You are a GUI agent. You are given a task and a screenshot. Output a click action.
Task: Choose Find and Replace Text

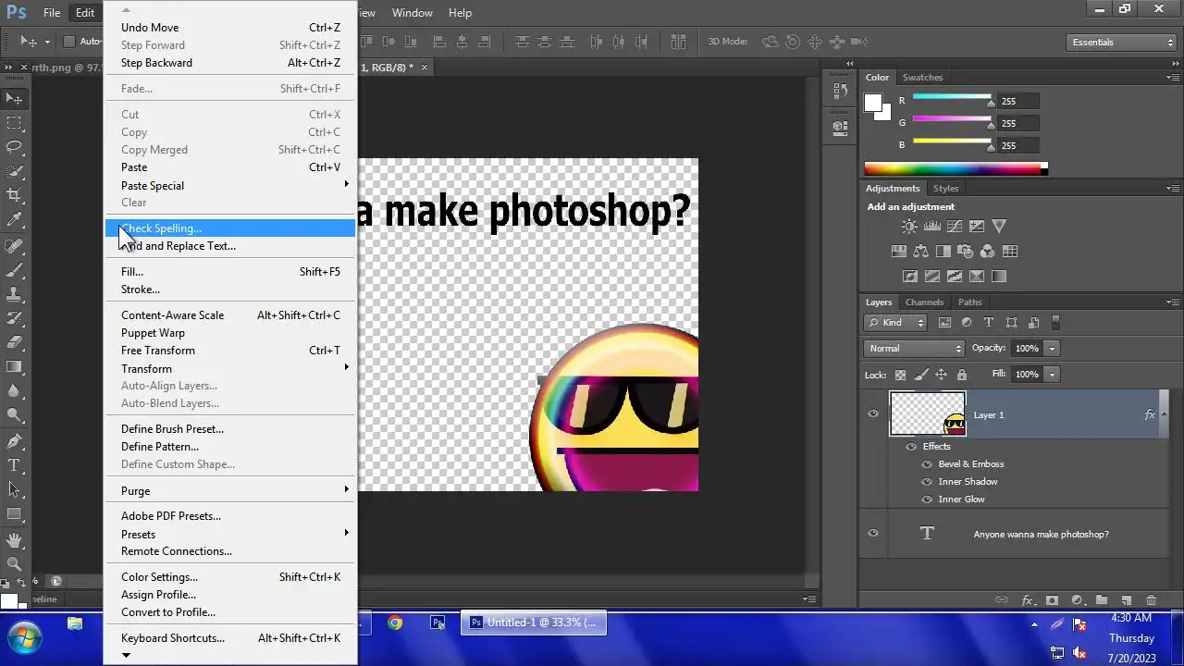point(230,246)
